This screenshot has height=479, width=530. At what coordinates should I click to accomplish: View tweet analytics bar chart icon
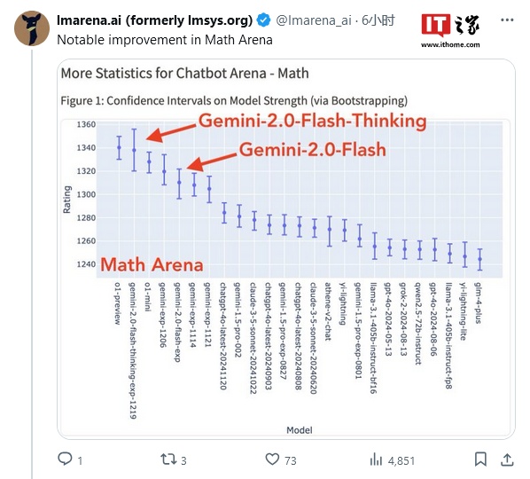coord(376,459)
